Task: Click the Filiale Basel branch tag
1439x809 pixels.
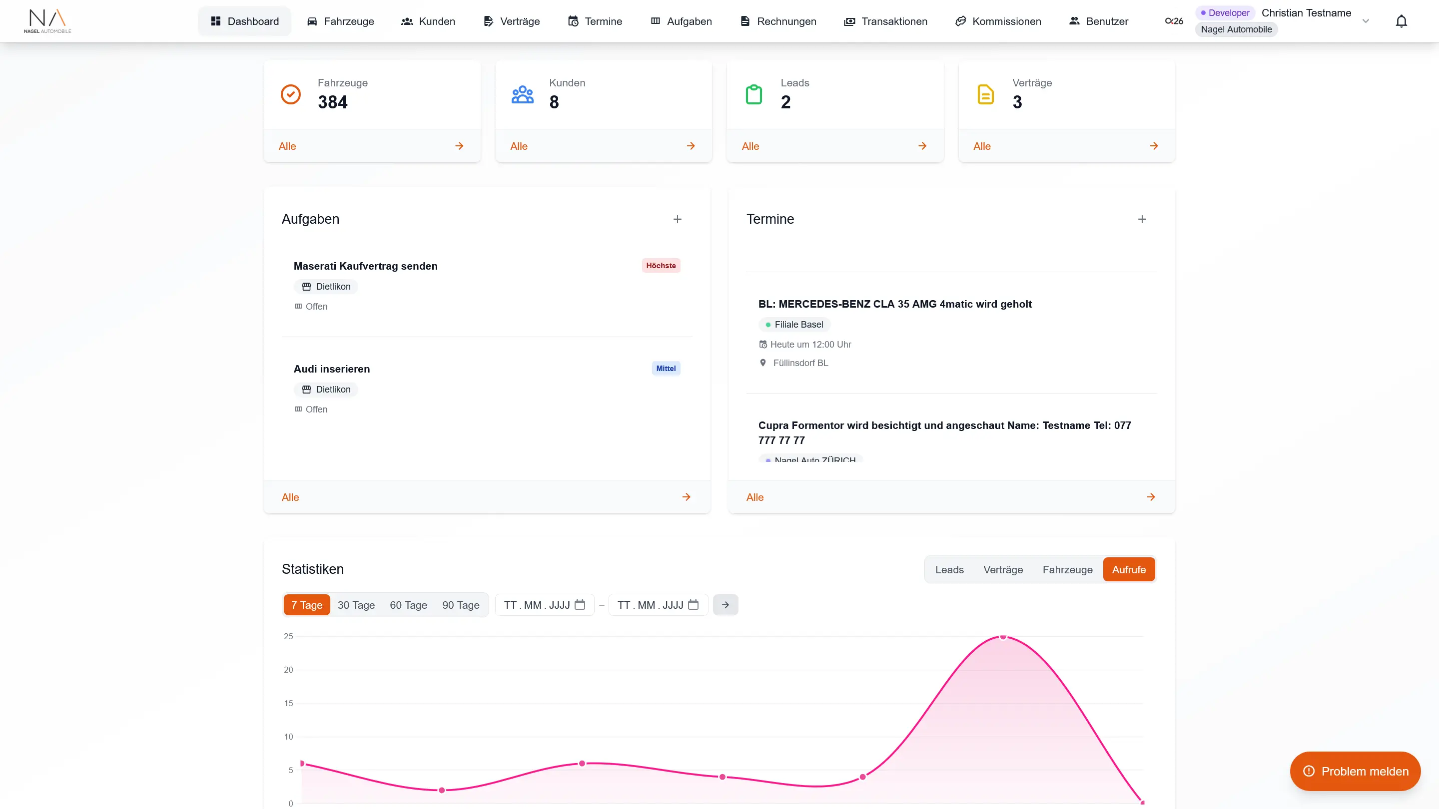Action: [x=794, y=325]
